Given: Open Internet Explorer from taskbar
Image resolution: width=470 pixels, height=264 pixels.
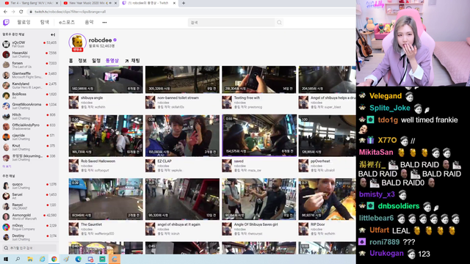Looking at the screenshot, I should [42, 259].
